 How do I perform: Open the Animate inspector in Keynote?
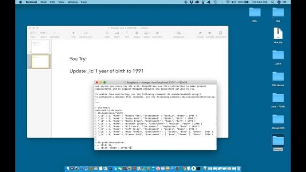(210, 34)
